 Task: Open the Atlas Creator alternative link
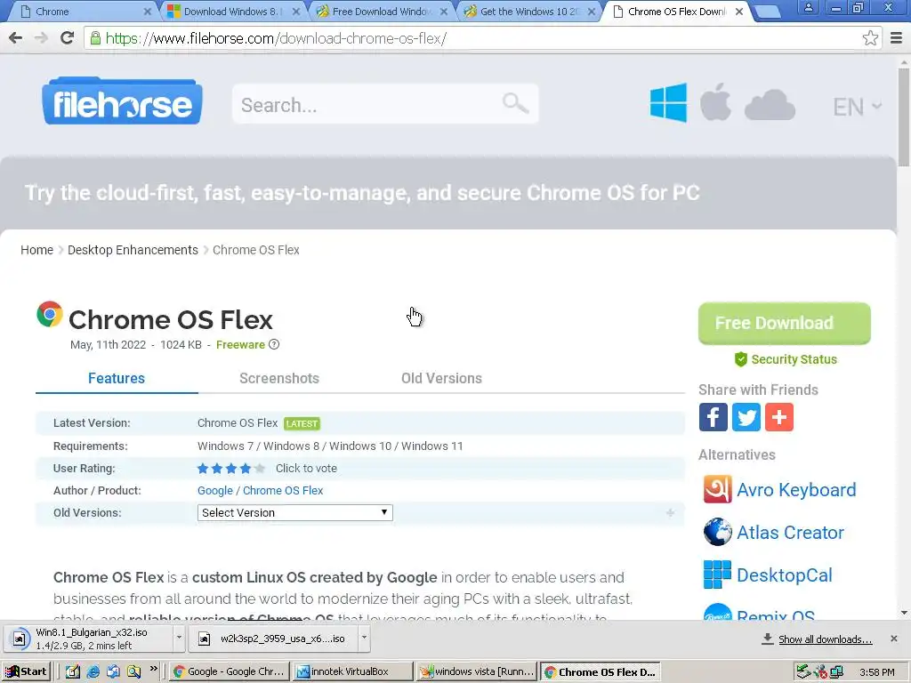pyautogui.click(x=790, y=532)
